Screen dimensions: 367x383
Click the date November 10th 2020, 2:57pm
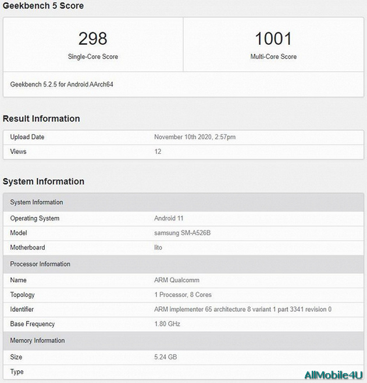coord(195,137)
